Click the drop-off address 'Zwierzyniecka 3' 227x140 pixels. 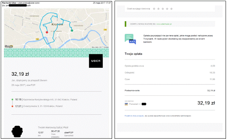point(31,106)
